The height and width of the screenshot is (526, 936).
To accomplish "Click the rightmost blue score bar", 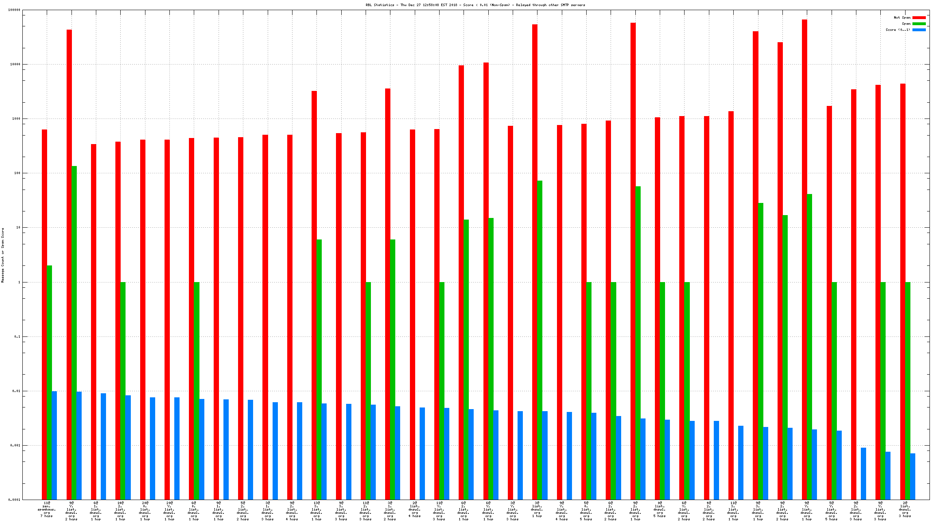I will pos(912,476).
